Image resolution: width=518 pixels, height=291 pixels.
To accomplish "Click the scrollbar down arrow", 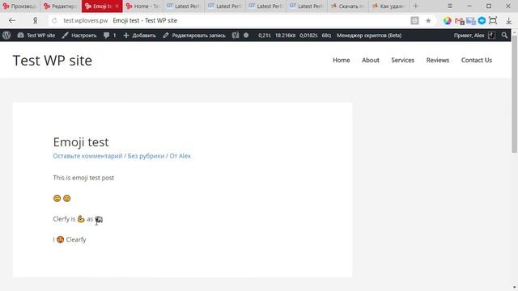I will click(x=515, y=288).
